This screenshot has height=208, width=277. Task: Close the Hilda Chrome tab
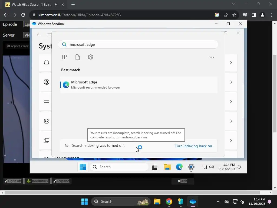(63, 5)
